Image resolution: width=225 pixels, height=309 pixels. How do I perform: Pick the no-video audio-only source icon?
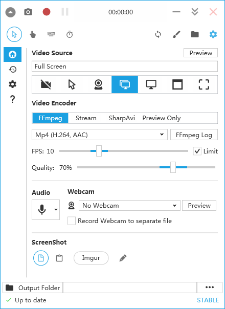click(46, 84)
